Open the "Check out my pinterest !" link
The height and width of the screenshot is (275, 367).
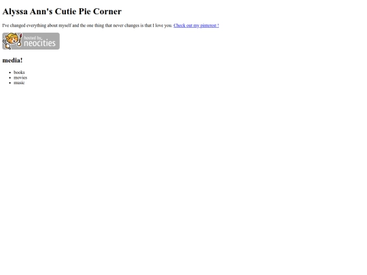point(196,26)
